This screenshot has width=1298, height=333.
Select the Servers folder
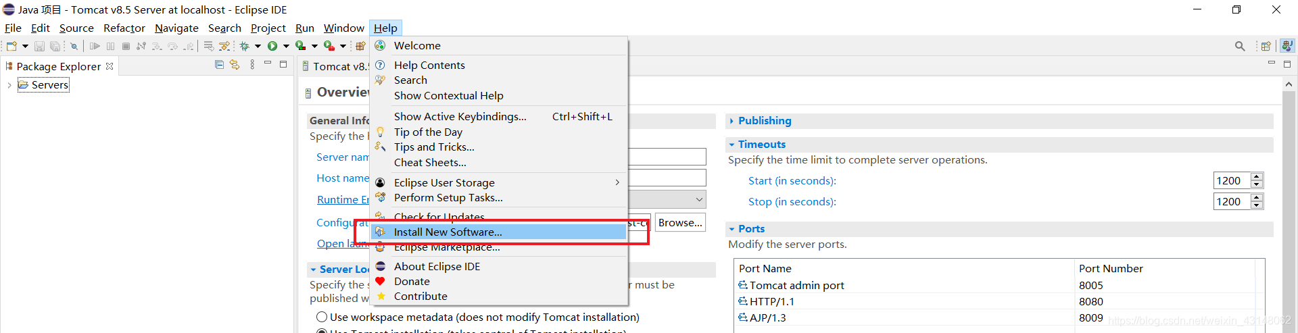[x=43, y=85]
